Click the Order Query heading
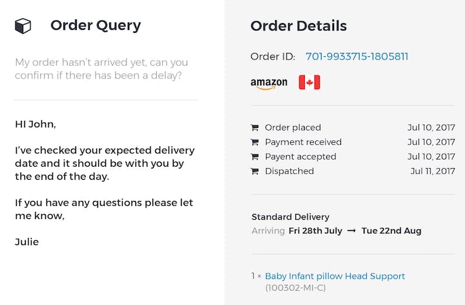 point(96,25)
